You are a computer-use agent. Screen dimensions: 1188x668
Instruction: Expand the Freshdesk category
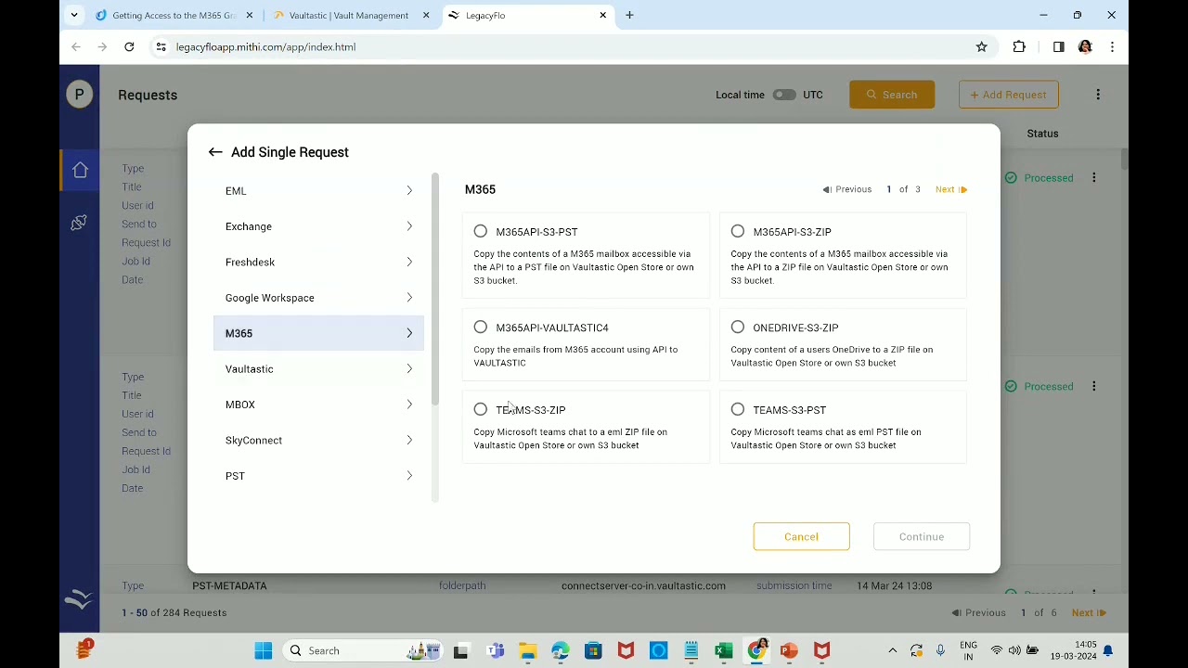click(x=318, y=263)
